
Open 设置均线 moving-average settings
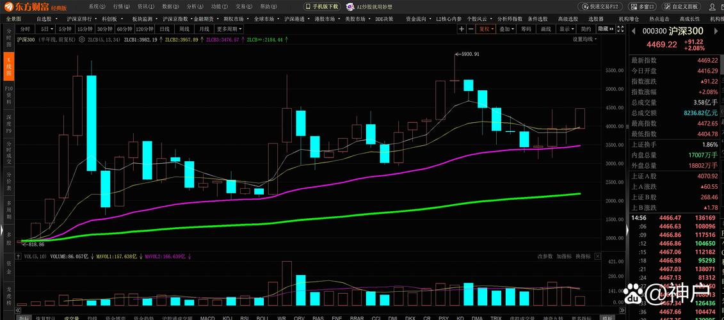click(584, 39)
